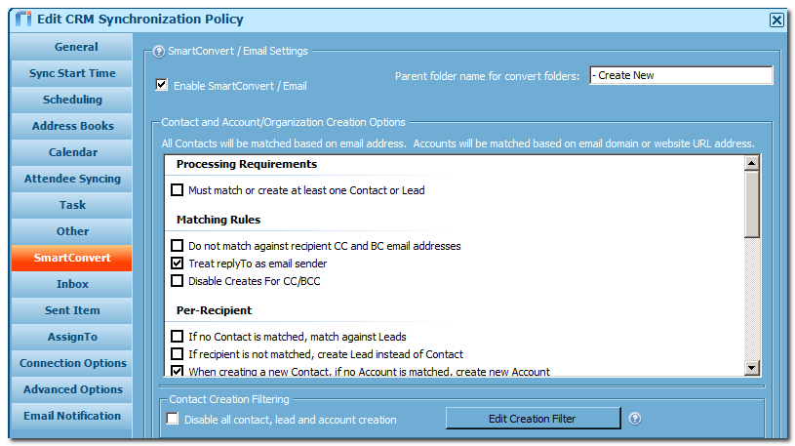Select the SmartConvert tab
Image resolution: width=795 pixels, height=446 pixels.
[x=72, y=258]
